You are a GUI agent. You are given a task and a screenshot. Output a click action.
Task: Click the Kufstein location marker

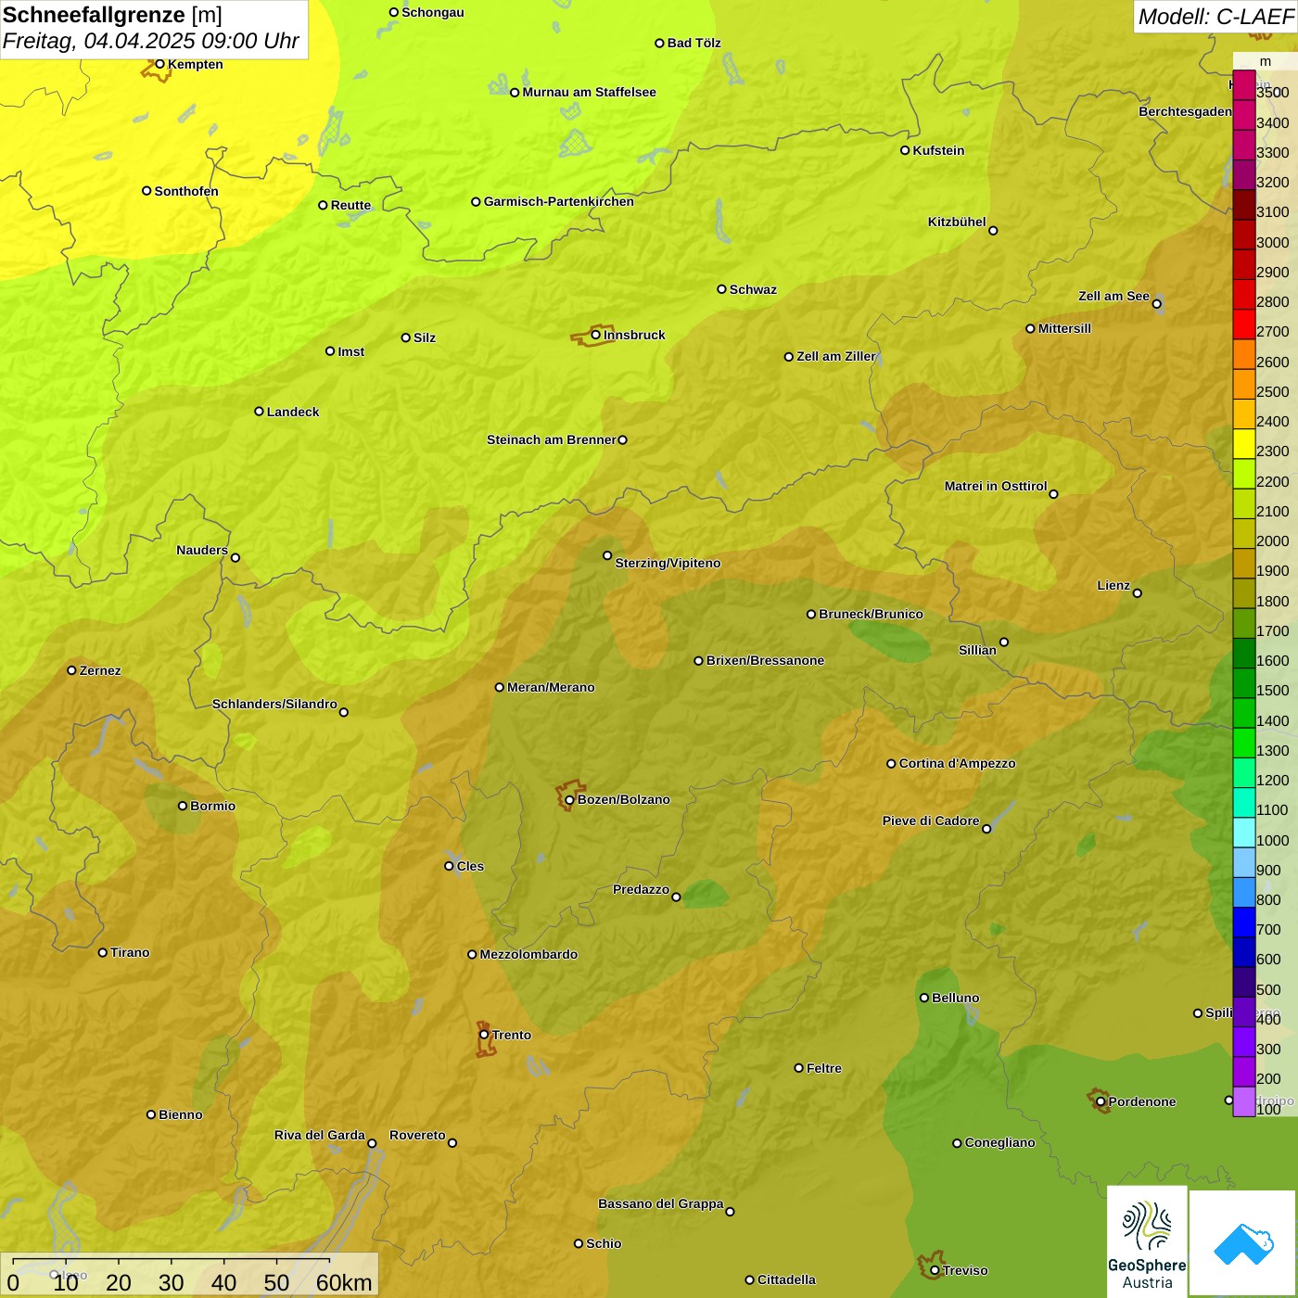[905, 150]
